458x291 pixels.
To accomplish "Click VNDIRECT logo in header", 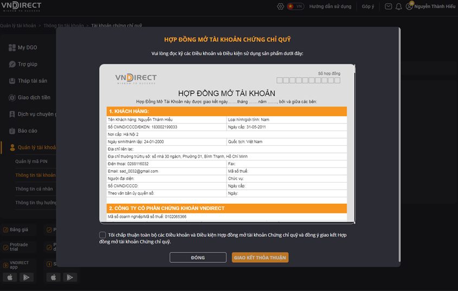I will pyautogui.click(x=21, y=7).
